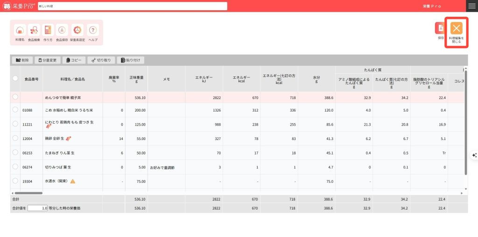Viewport: 478px width, 237px height.
Task: Open the 食品保存 food save tool
Action: tap(62, 30)
